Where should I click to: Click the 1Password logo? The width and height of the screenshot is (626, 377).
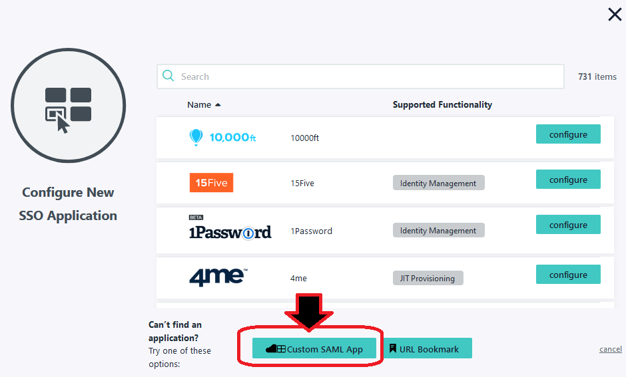[230, 228]
